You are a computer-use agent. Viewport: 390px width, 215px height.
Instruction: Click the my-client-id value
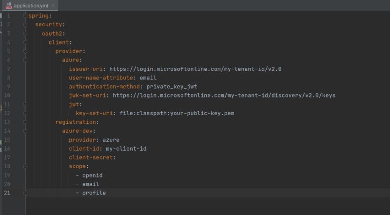126,149
